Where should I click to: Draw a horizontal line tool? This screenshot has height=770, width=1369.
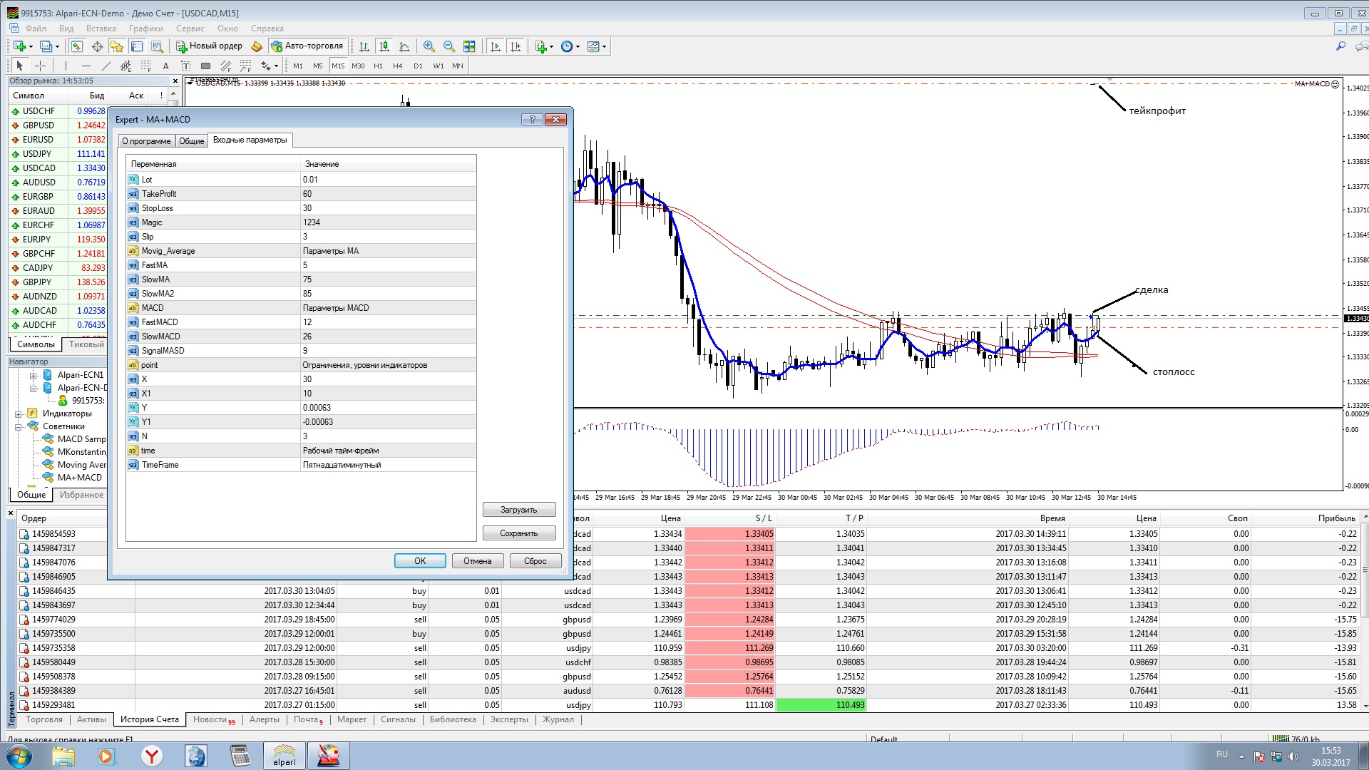[86, 66]
